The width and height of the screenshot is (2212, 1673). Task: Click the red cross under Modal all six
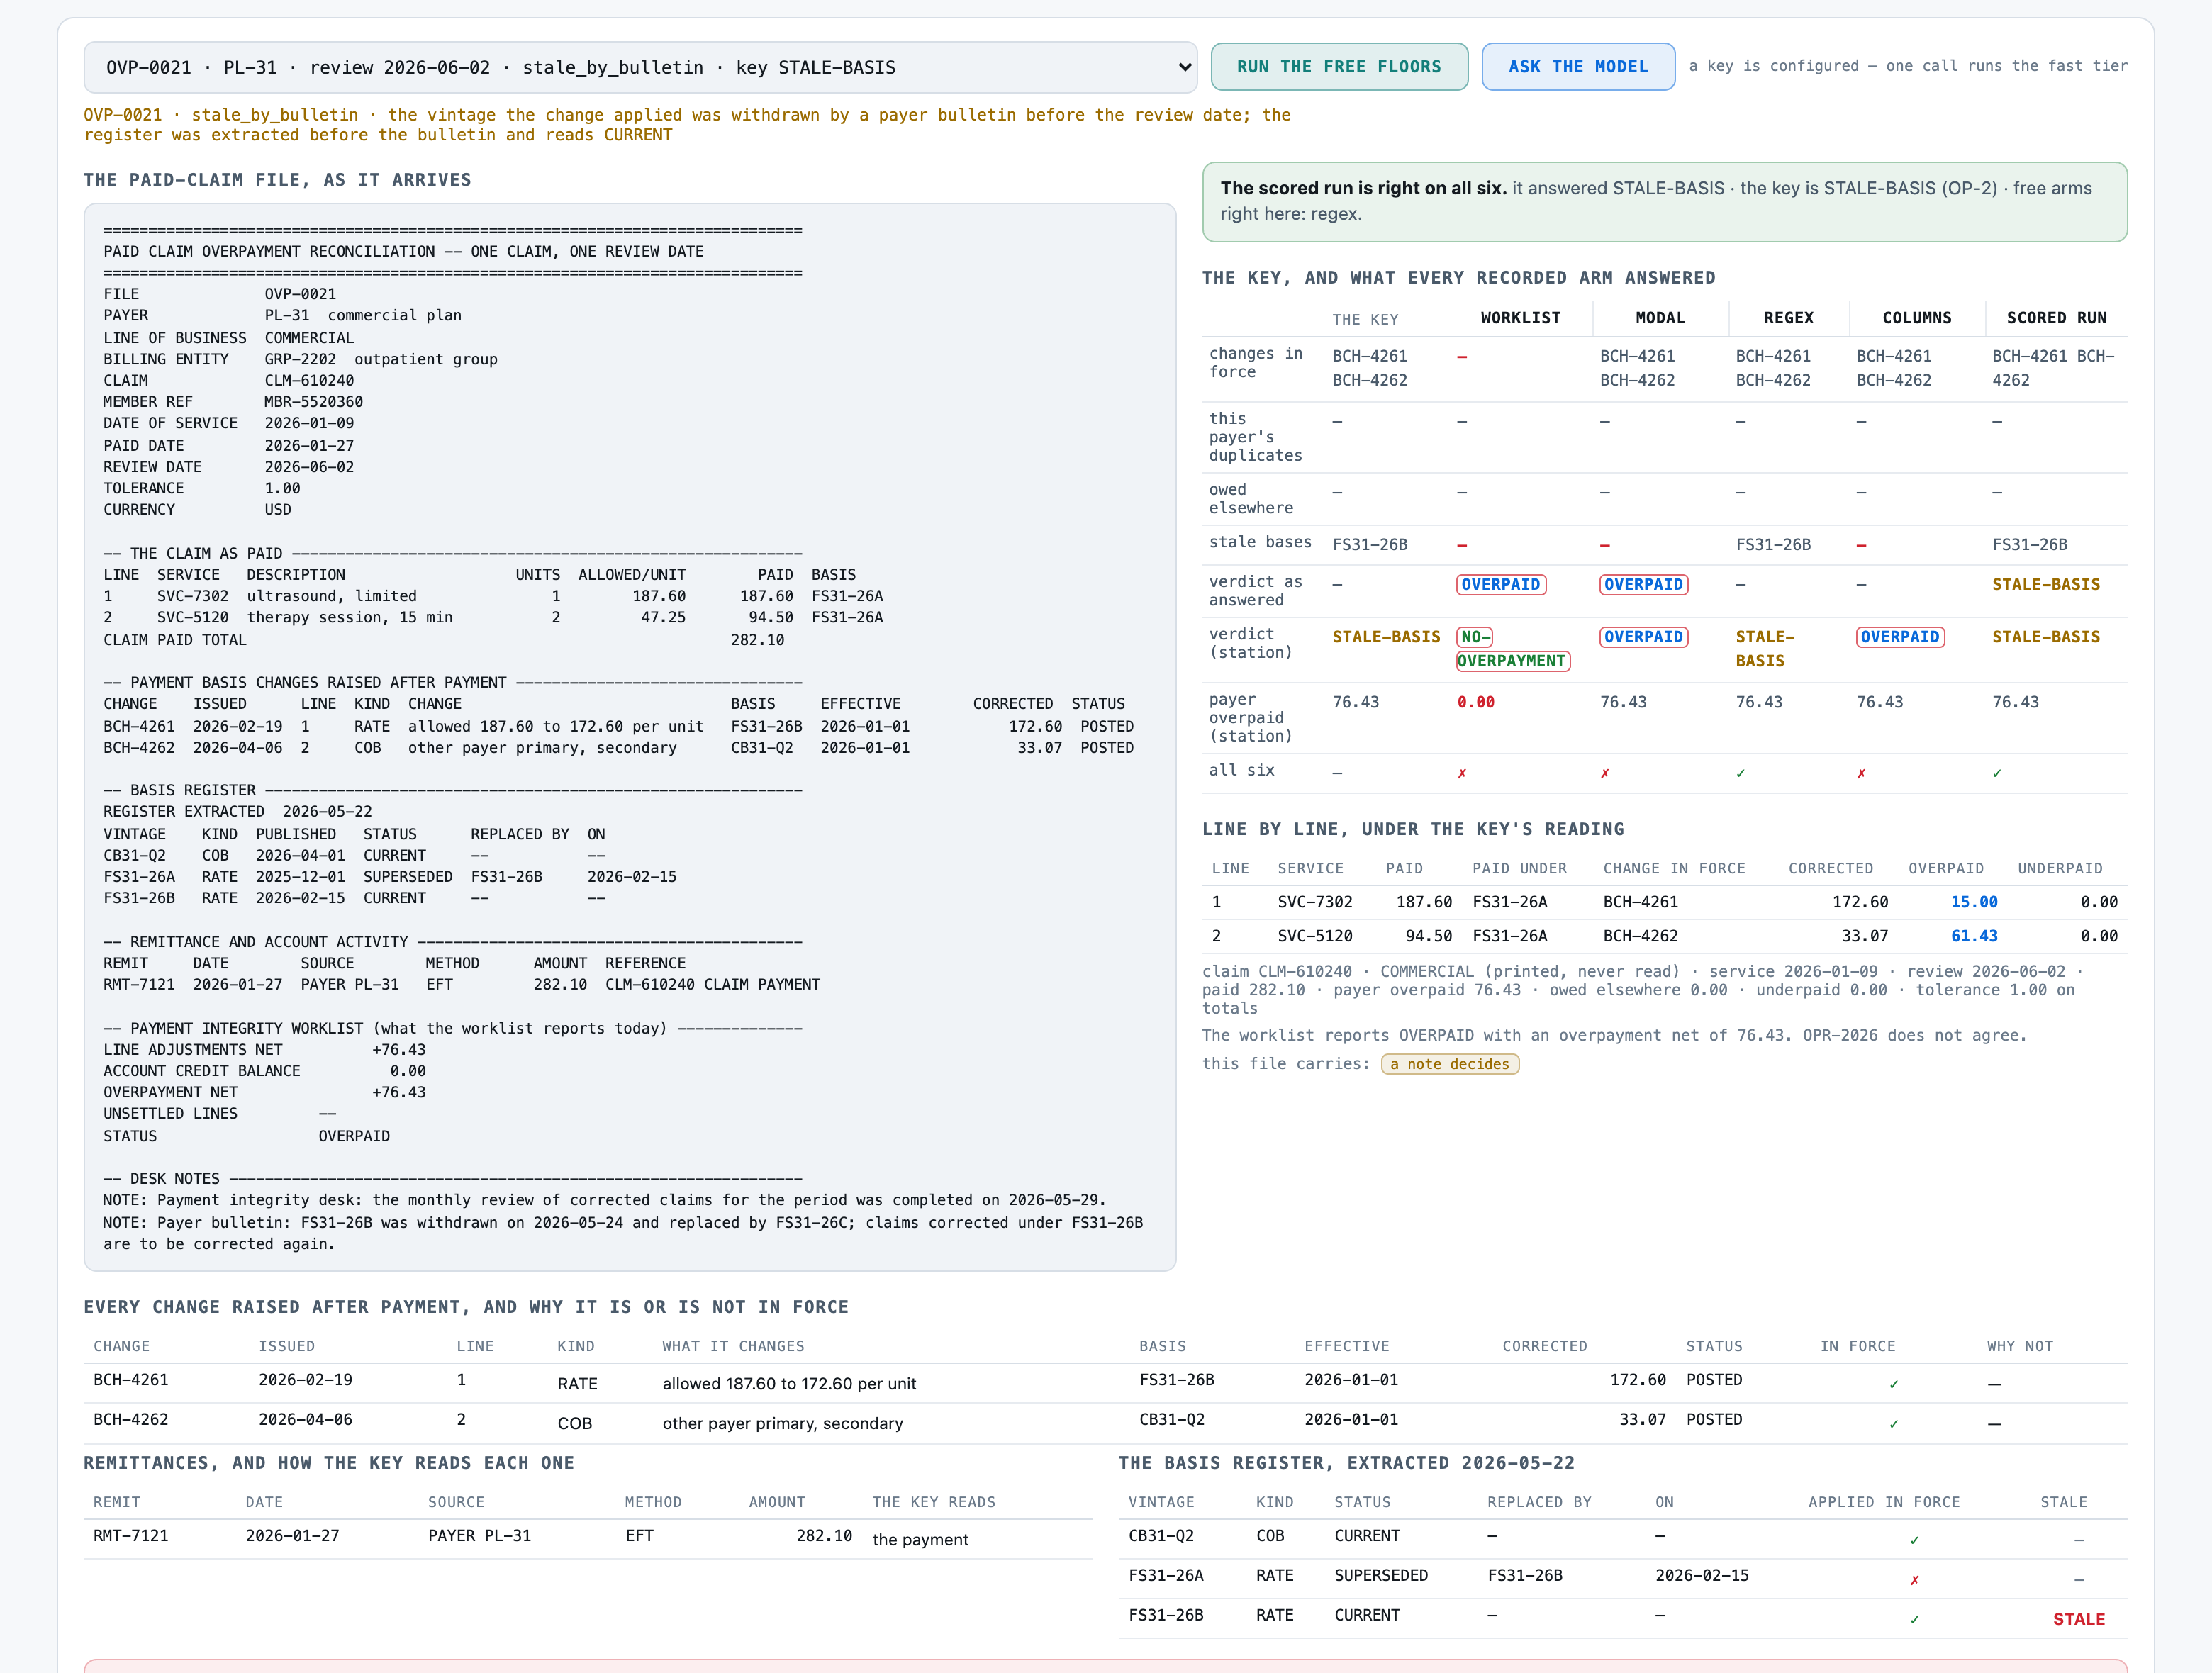tap(1605, 773)
